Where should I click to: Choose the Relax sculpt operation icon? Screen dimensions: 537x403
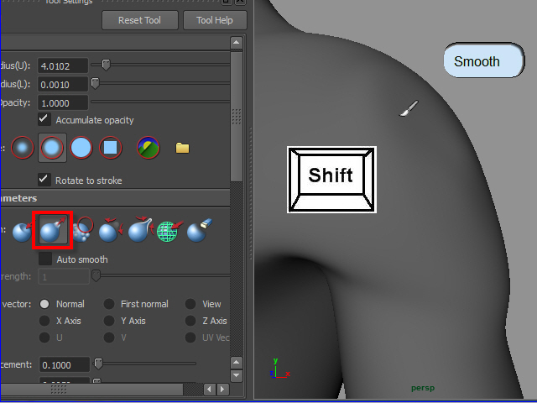(111, 231)
